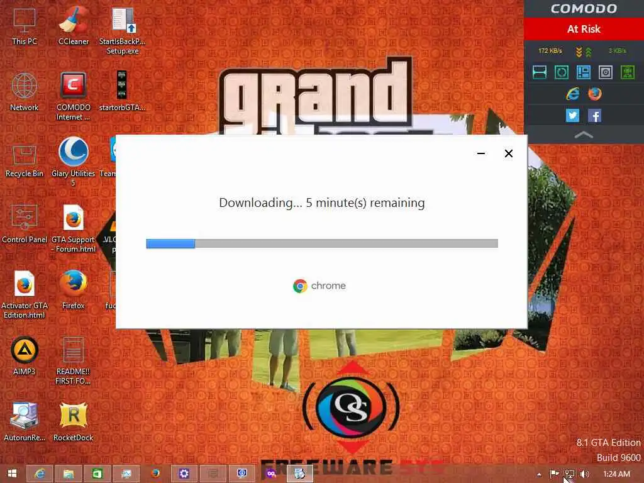This screenshot has height=483, width=644.
Task: Launch RocketDock from the desktop
Action: (73, 421)
